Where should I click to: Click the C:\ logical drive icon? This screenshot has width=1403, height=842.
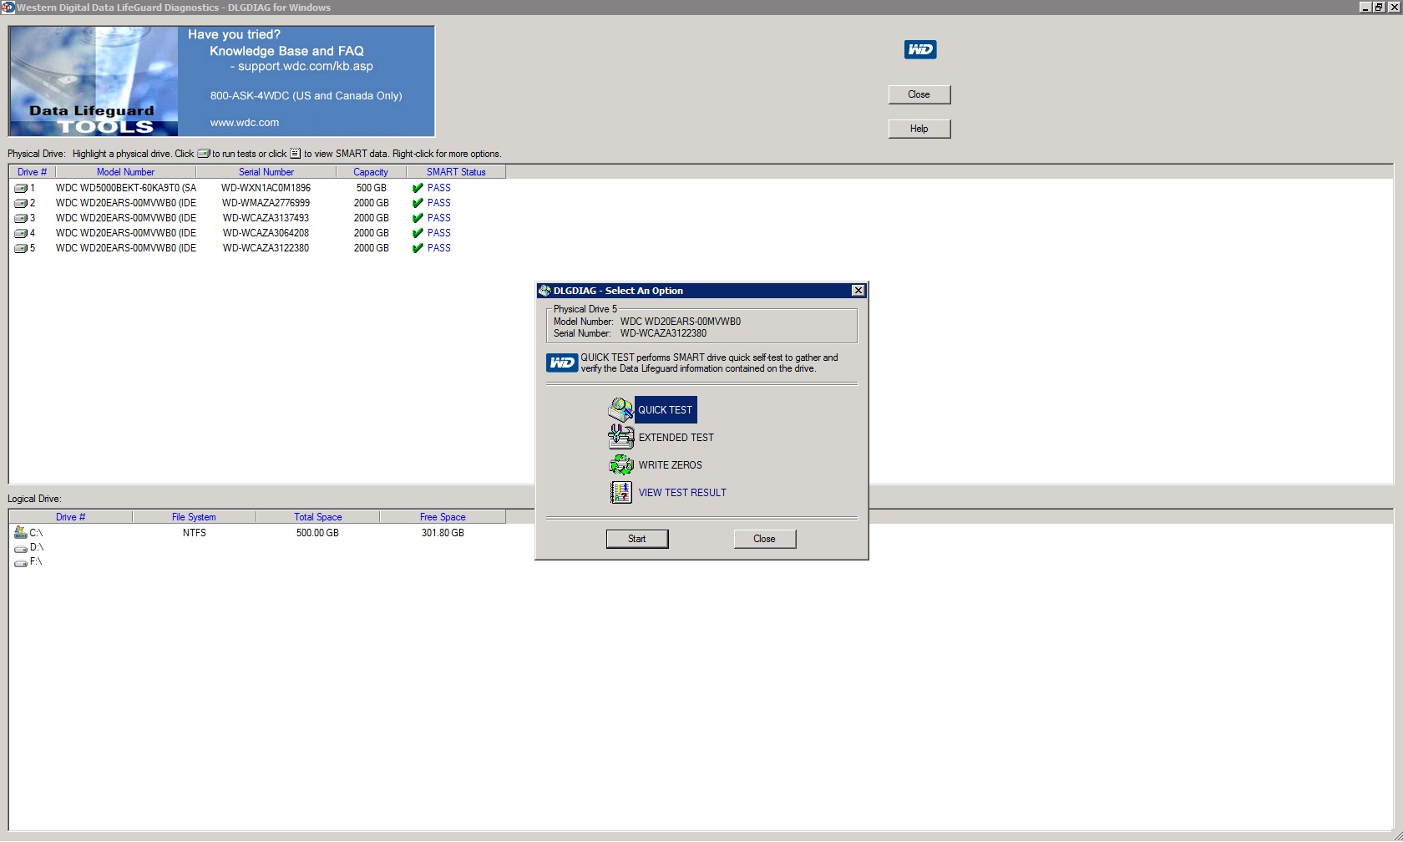[21, 532]
